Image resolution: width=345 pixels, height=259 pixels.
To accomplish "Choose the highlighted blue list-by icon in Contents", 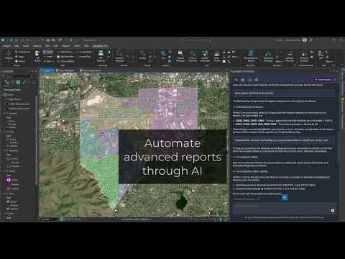I will [x=18, y=83].
